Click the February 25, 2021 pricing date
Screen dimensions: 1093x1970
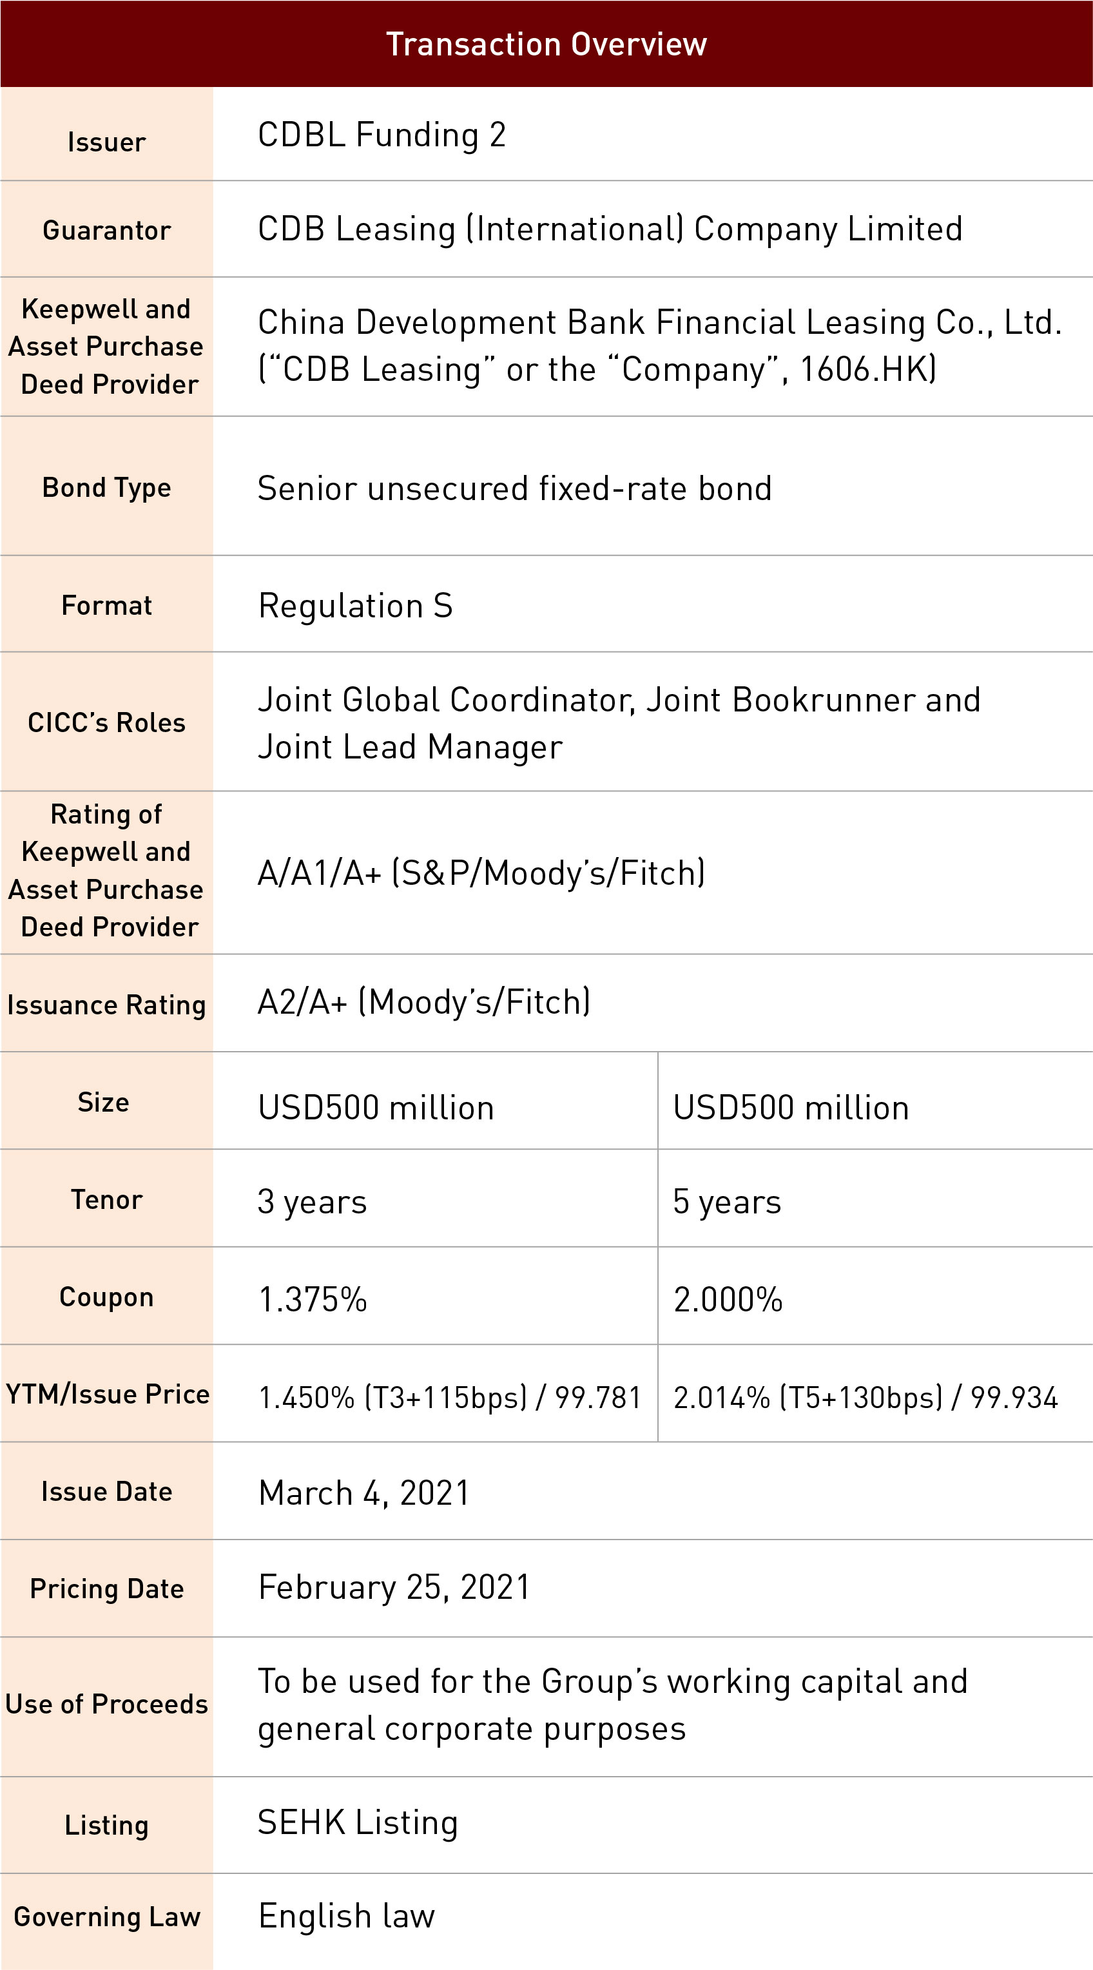(x=394, y=1588)
